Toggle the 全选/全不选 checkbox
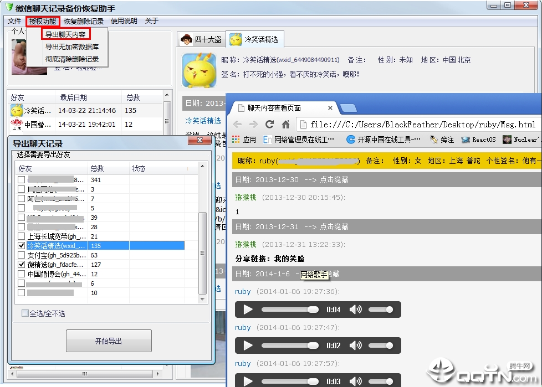Image resolution: width=542 pixels, height=387 pixels. pos(25,313)
